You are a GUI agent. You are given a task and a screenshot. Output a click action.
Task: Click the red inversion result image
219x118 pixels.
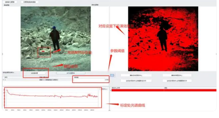click(163, 39)
